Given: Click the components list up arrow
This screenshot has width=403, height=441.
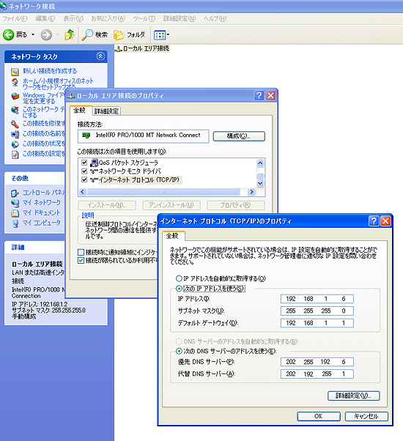Looking at the screenshot, I should pos(260,163).
